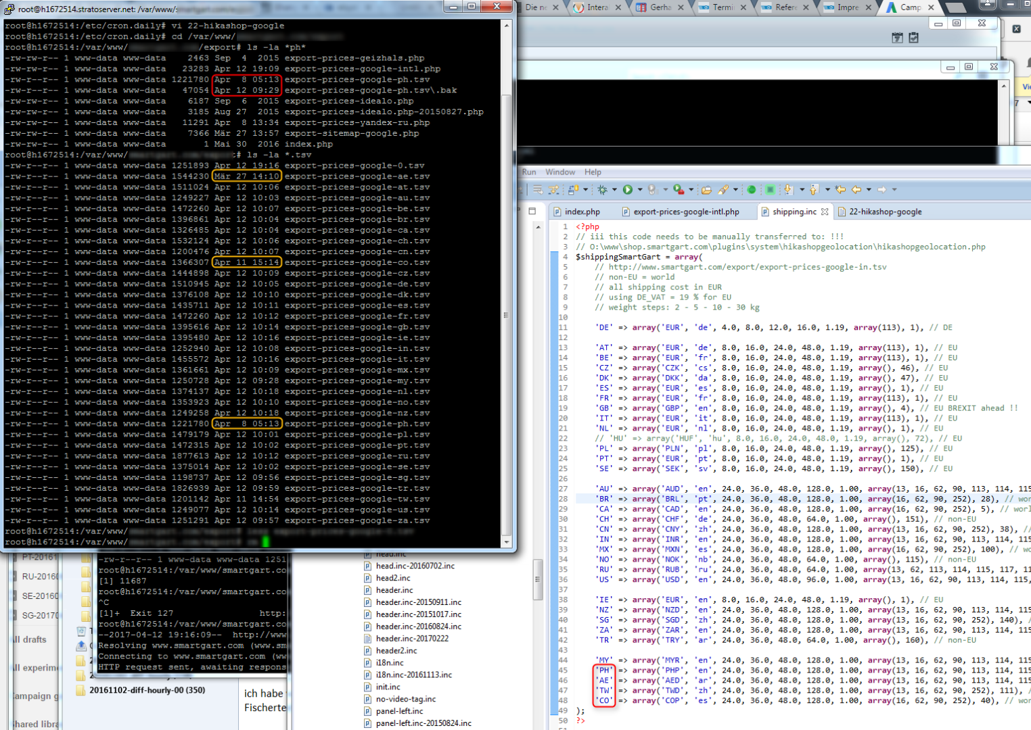
Task: Switch to export-prices-google-intl.php editor tab
Action: point(686,212)
